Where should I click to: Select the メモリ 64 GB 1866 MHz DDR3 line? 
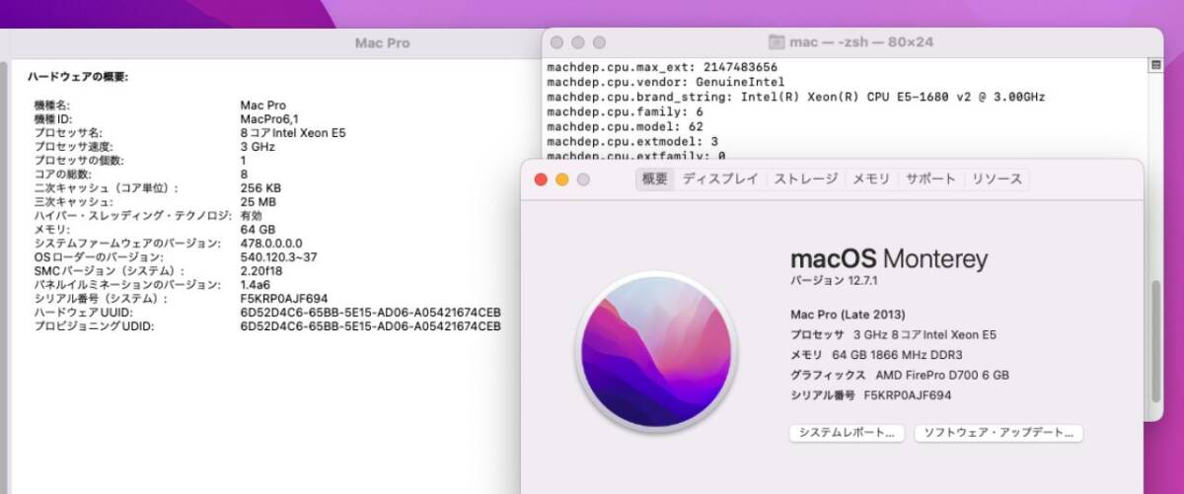coord(876,354)
